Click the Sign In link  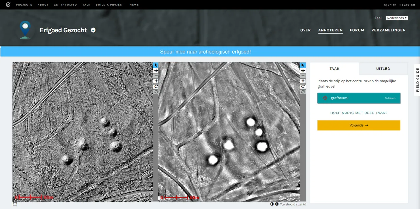(x=390, y=5)
